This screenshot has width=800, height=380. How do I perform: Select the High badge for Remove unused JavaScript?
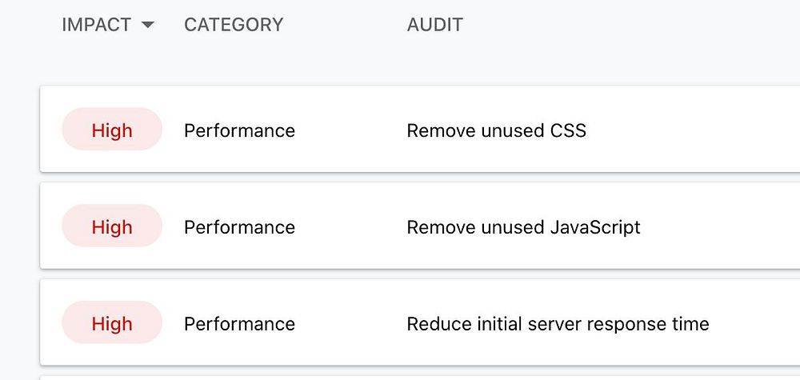pyautogui.click(x=112, y=226)
